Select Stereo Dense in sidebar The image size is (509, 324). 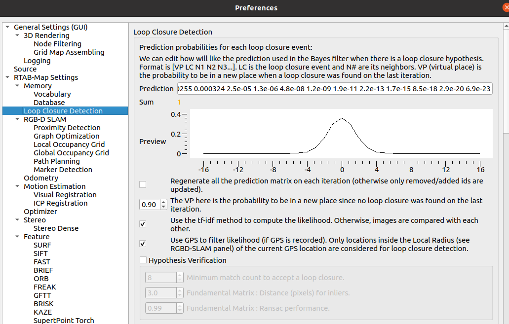click(x=56, y=228)
